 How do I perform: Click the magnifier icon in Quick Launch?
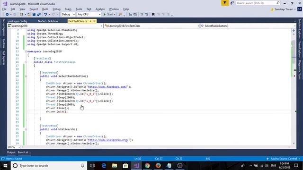(x=278, y=3)
